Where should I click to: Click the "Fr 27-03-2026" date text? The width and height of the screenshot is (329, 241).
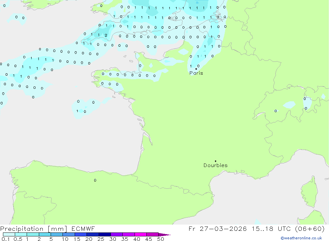[217, 229]
